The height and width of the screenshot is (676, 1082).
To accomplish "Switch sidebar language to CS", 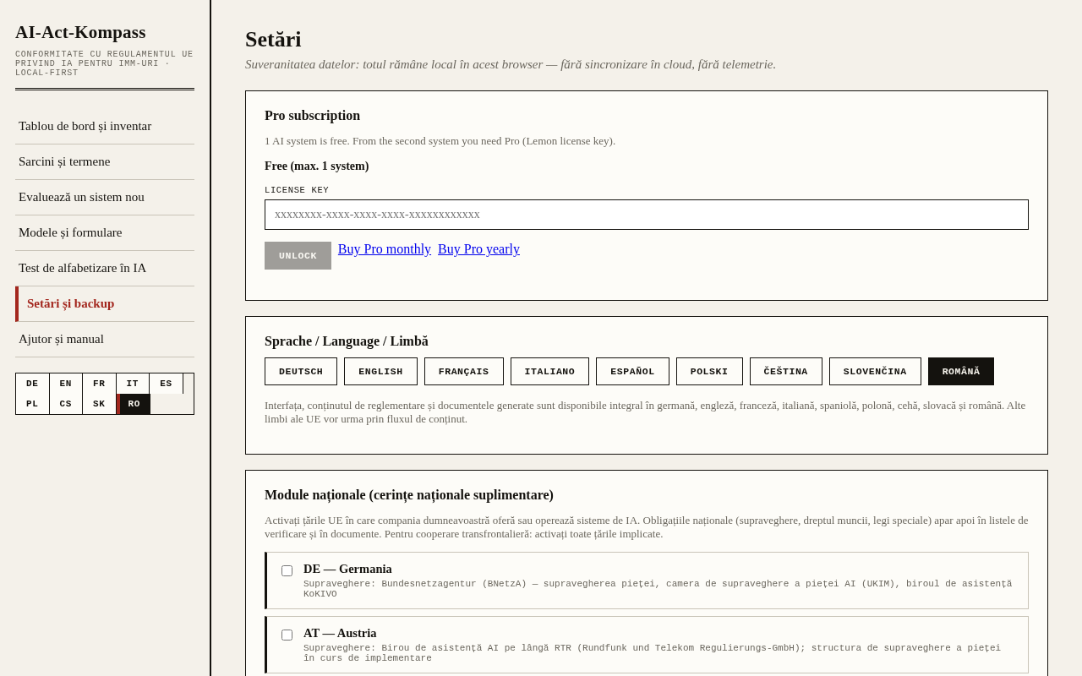I will point(66,404).
